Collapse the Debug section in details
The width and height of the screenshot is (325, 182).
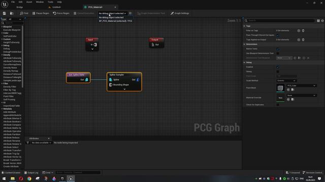tap(244, 63)
